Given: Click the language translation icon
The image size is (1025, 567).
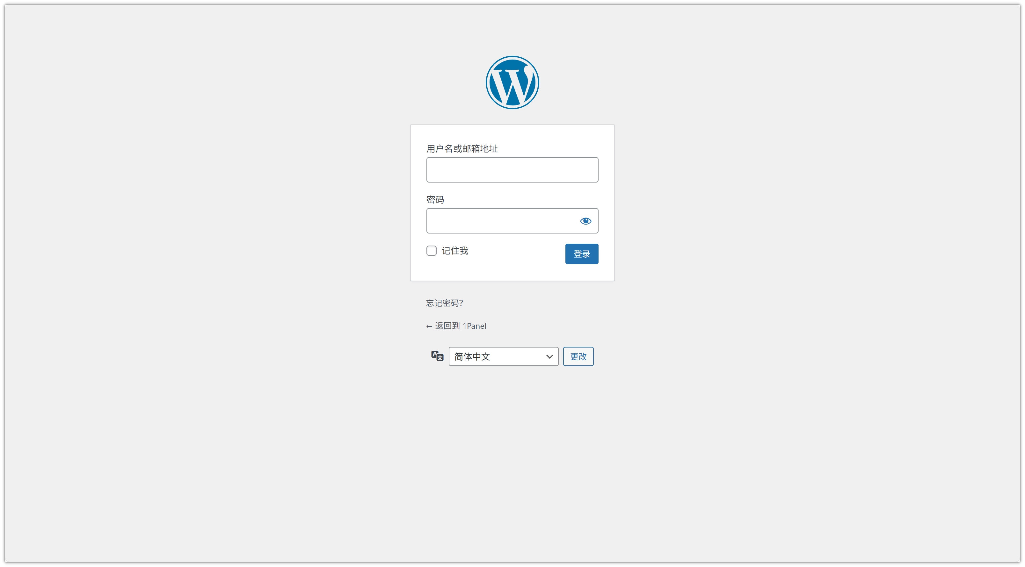Looking at the screenshot, I should pos(437,355).
